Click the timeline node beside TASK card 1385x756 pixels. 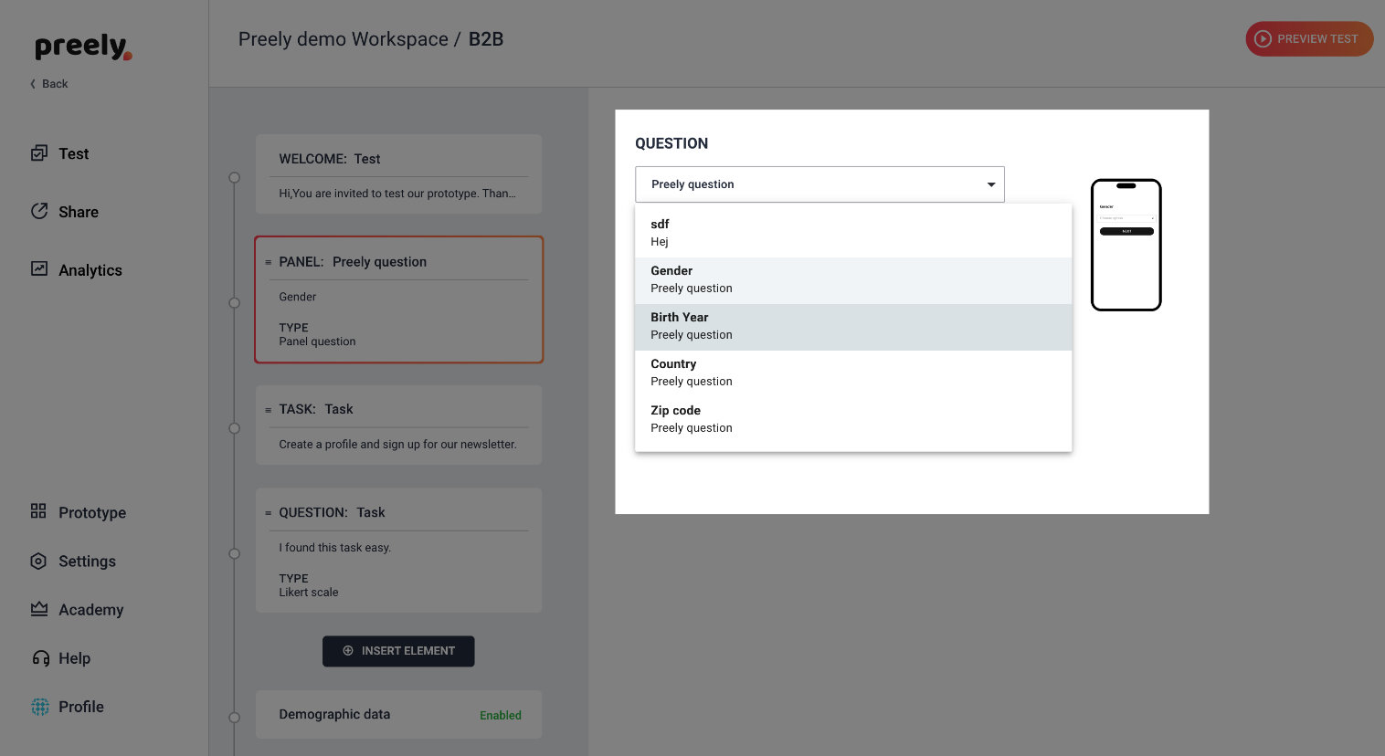pyautogui.click(x=235, y=428)
